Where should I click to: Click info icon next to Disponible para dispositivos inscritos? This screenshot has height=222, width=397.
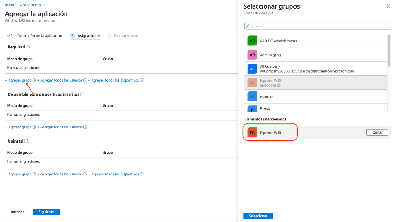(83, 95)
